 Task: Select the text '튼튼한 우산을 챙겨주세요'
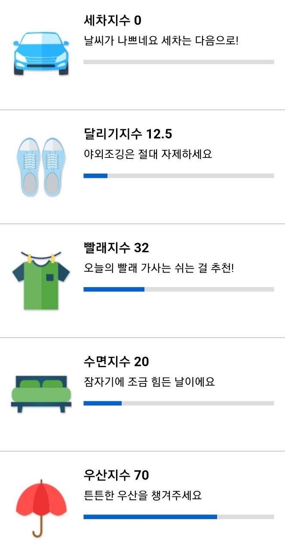click(143, 495)
